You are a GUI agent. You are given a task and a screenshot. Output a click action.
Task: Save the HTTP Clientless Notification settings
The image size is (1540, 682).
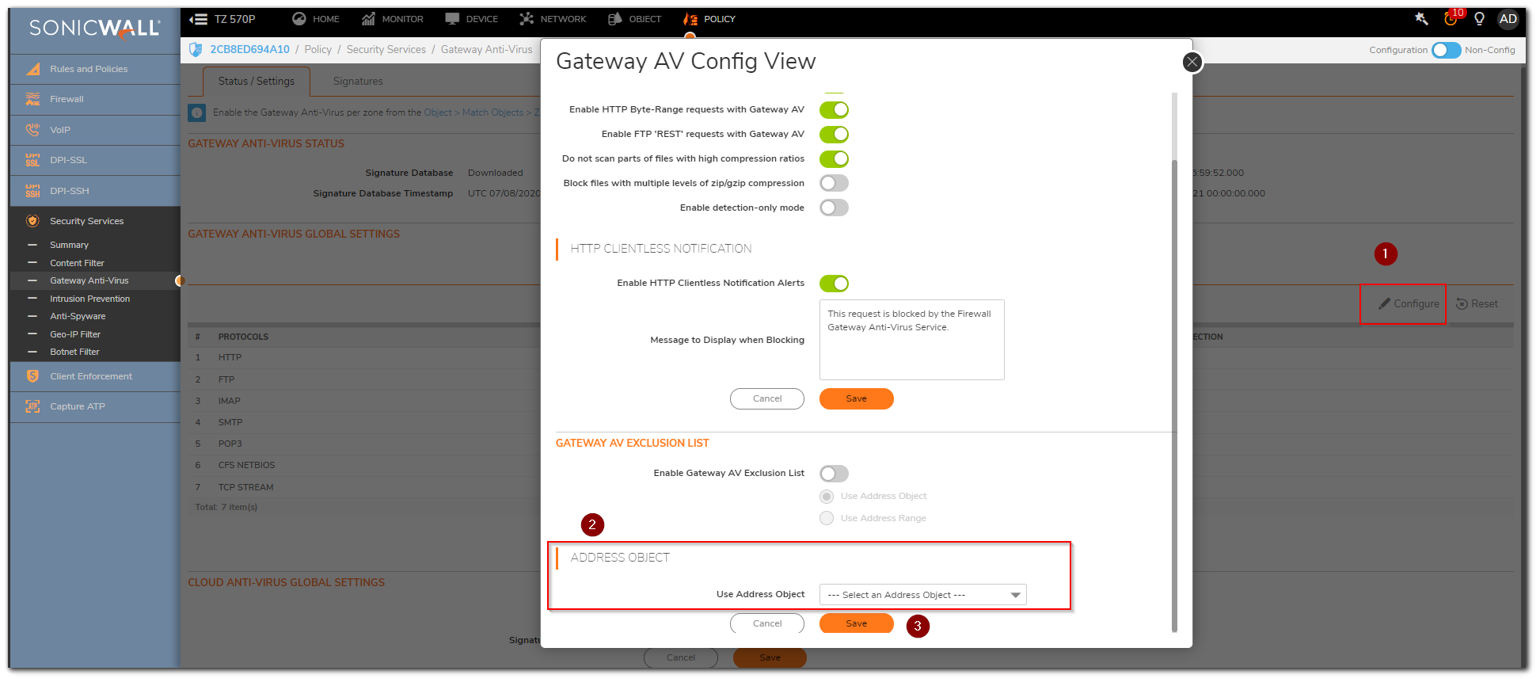click(856, 399)
